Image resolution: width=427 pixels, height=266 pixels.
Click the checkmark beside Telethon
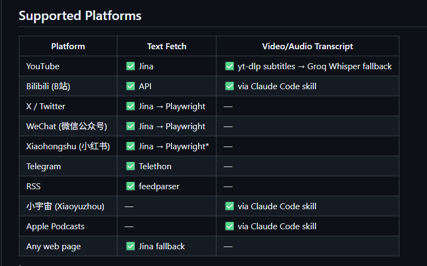[130, 166]
